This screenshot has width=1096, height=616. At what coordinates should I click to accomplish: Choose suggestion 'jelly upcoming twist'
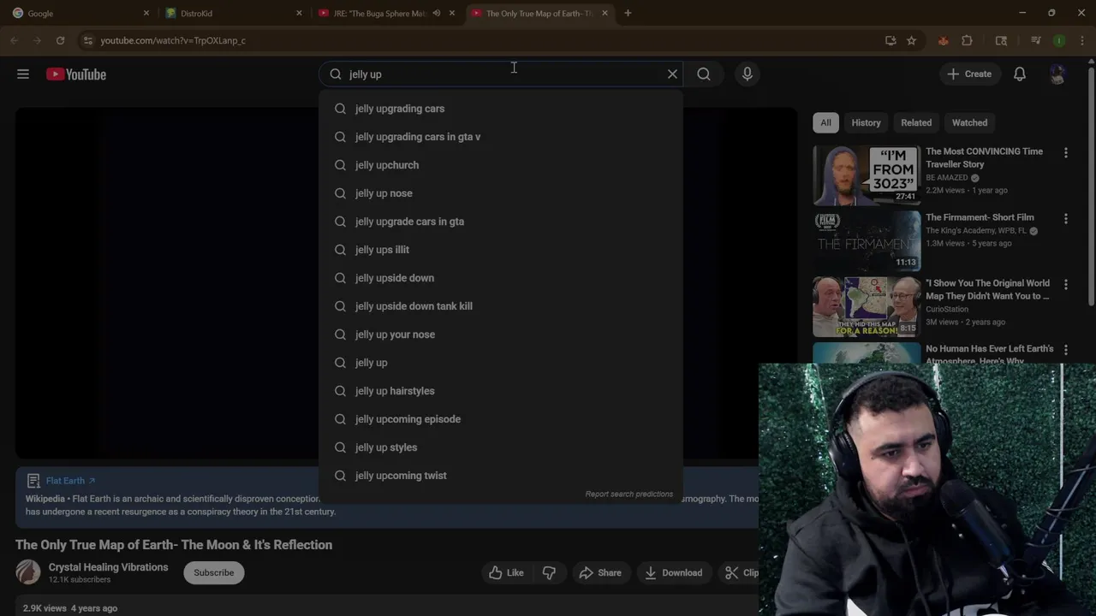point(501,476)
